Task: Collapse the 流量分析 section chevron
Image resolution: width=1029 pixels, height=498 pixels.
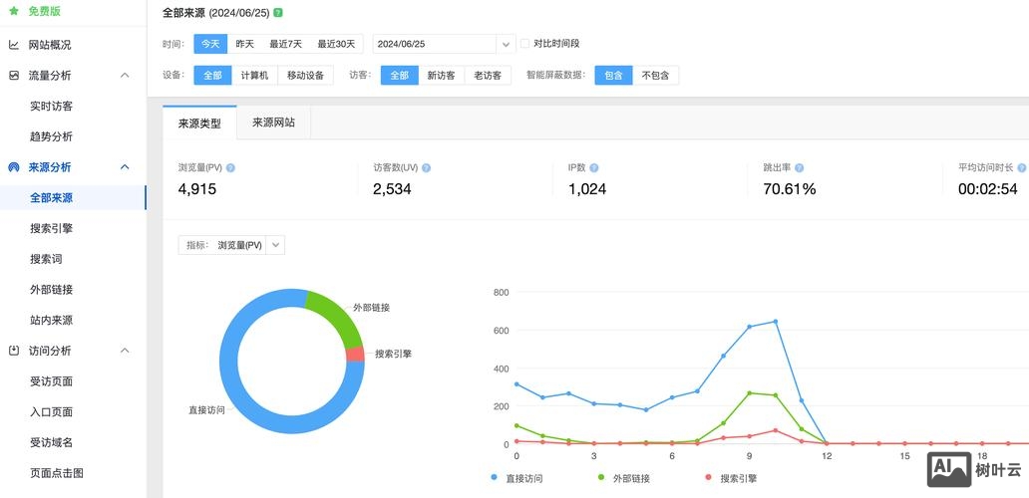Action: (125, 76)
